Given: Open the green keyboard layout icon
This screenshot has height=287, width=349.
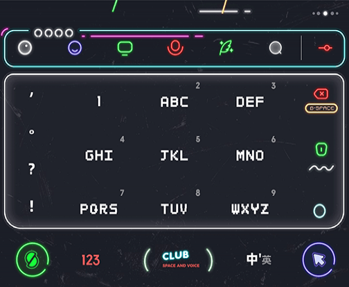Looking at the screenshot, I should (x=125, y=48).
